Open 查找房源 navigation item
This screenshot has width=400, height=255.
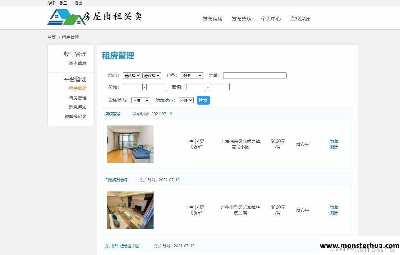300,19
